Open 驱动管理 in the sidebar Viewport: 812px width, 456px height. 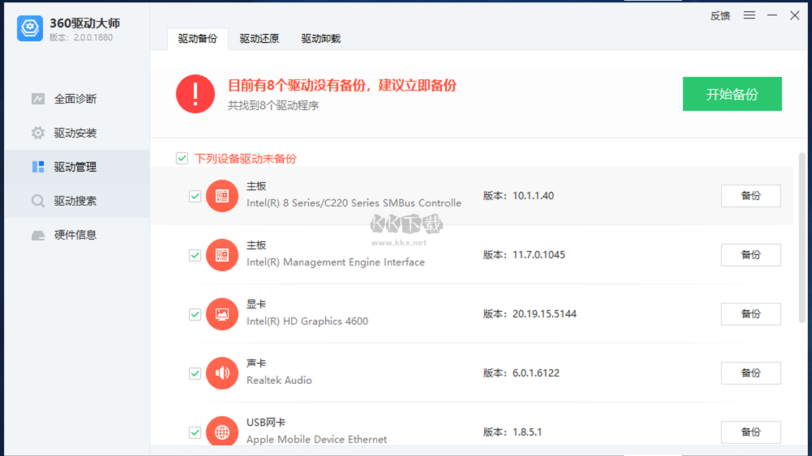[x=77, y=167]
